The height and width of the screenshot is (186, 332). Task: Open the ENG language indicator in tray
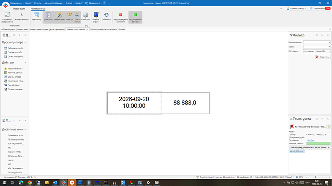coord(307,183)
